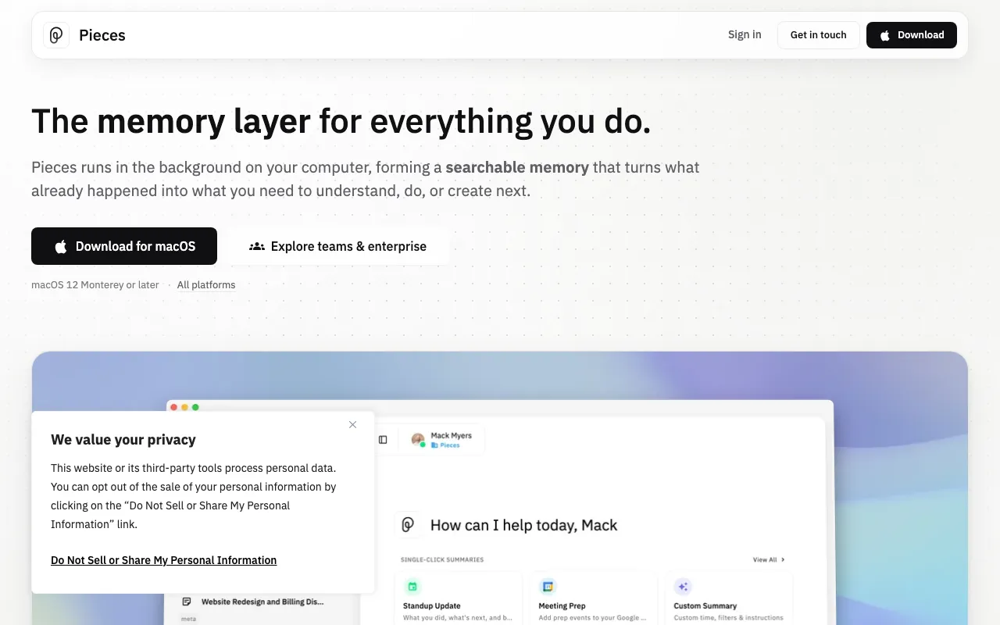Open the Standup Update summary card title

coord(432,605)
